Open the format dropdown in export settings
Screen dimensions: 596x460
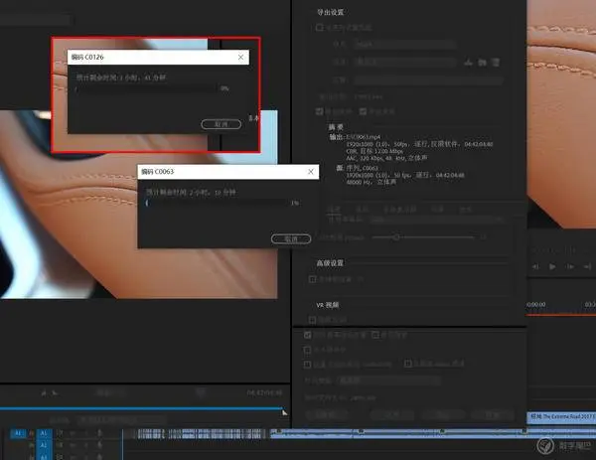(x=405, y=44)
